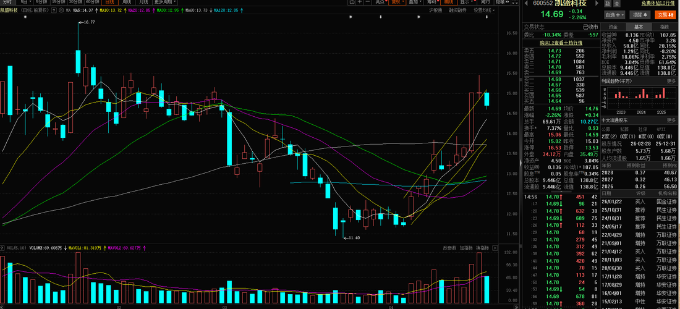
Task: Click the 融 margin badge
Action: pos(608,4)
